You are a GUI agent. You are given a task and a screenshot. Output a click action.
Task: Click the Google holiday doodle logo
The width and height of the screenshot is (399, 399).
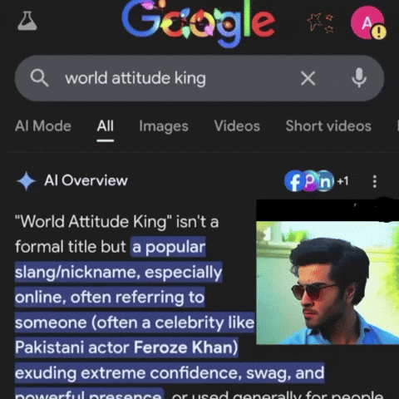click(x=199, y=23)
